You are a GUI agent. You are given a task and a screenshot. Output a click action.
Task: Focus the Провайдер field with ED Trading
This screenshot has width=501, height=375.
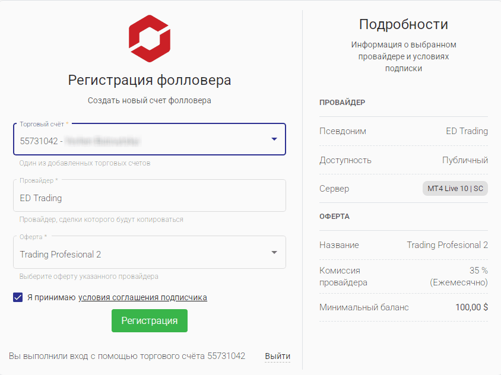pyautogui.click(x=150, y=196)
